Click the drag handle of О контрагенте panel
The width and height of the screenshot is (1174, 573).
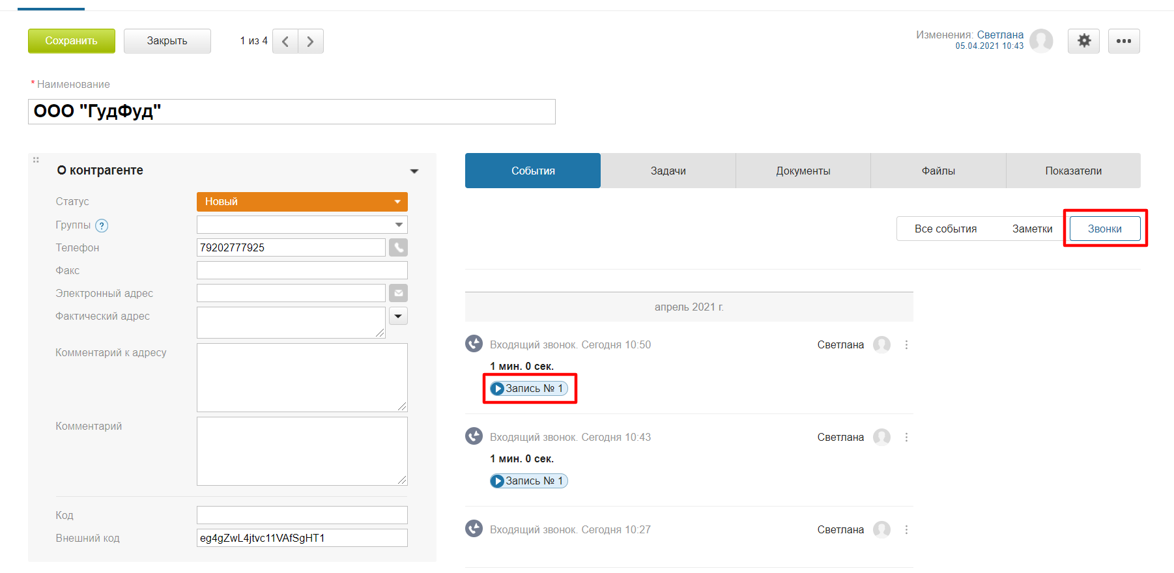point(36,160)
